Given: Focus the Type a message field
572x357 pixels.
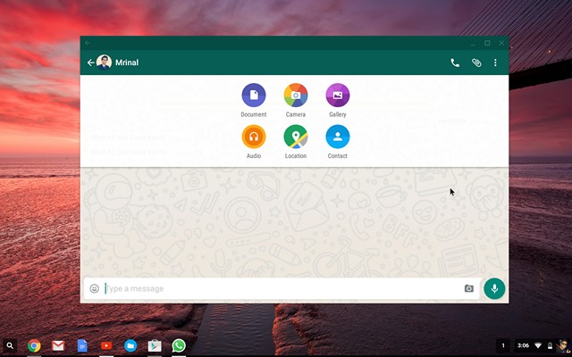Looking at the screenshot, I should [282, 288].
